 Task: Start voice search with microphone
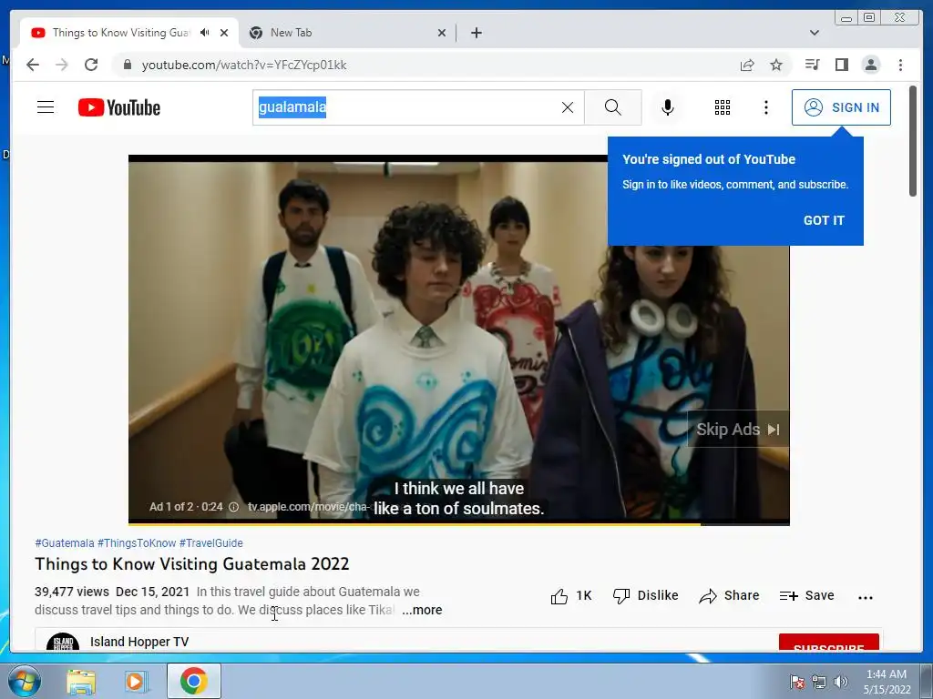pos(668,107)
